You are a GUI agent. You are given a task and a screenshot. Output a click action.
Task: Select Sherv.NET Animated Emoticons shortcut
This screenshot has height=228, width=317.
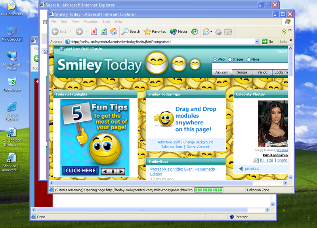[12, 162]
